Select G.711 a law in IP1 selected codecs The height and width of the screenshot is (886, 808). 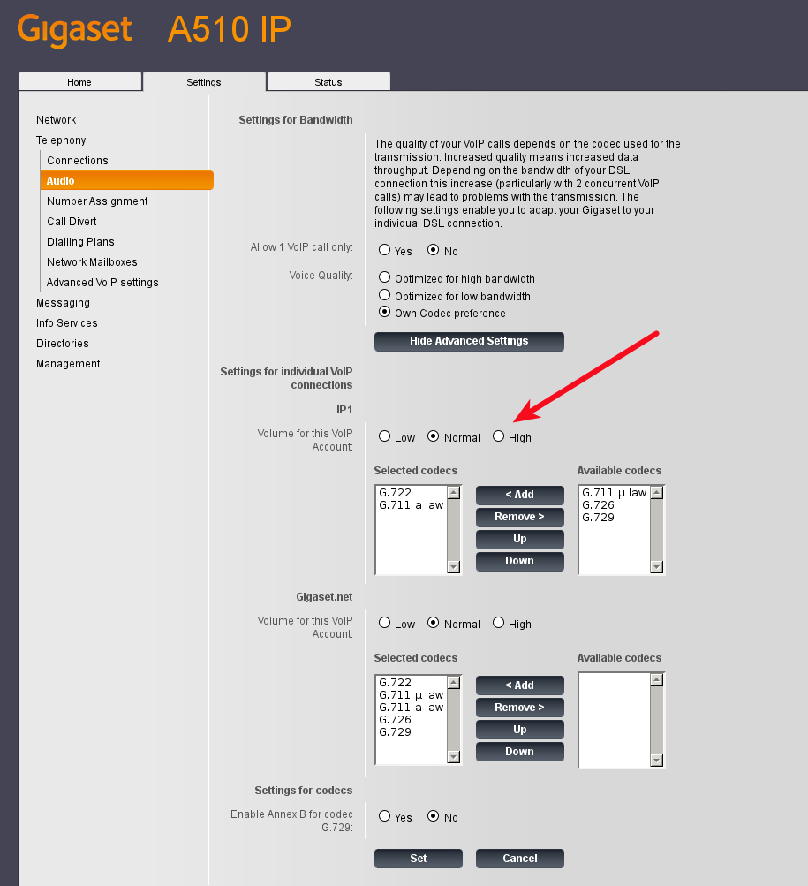click(x=412, y=505)
